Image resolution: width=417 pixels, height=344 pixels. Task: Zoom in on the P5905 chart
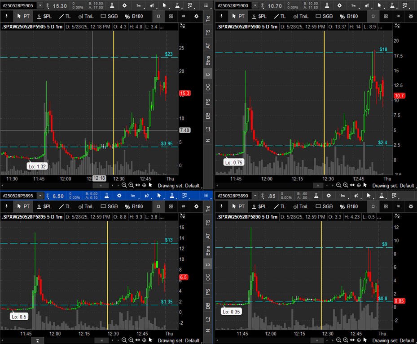[131, 185]
